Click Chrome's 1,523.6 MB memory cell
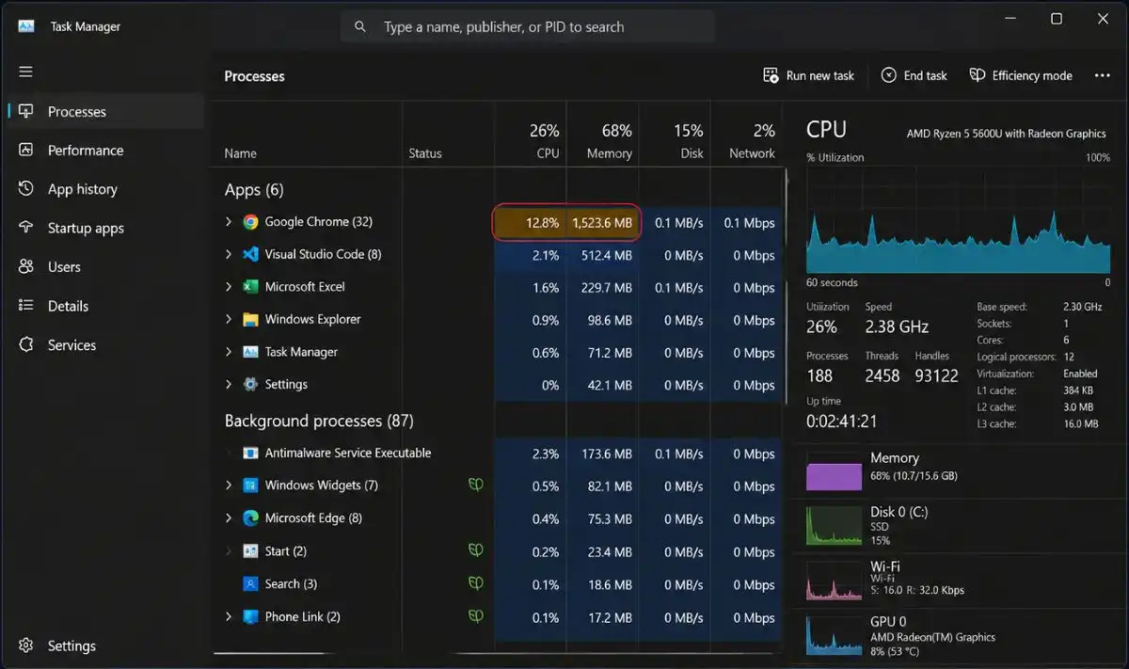This screenshot has height=669, width=1129. click(x=603, y=223)
